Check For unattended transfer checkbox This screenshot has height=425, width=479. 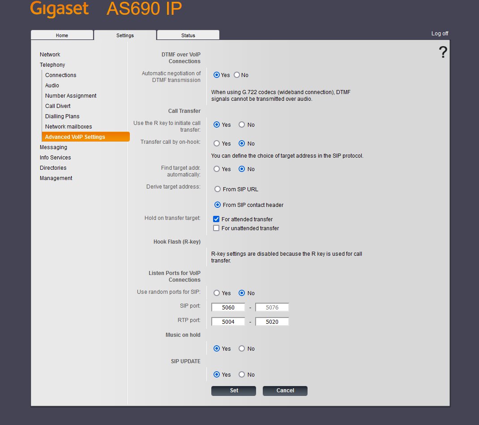tap(216, 228)
